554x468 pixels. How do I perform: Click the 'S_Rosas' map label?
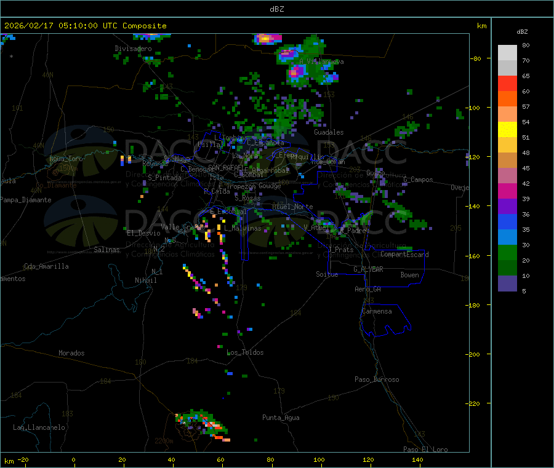tap(247, 198)
